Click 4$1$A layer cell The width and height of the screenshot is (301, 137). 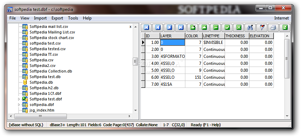point(172,84)
